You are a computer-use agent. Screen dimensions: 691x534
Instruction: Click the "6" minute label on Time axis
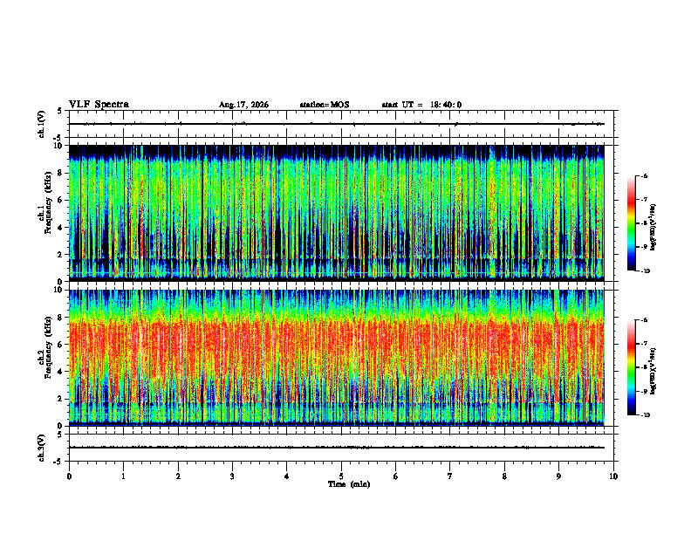pos(396,476)
